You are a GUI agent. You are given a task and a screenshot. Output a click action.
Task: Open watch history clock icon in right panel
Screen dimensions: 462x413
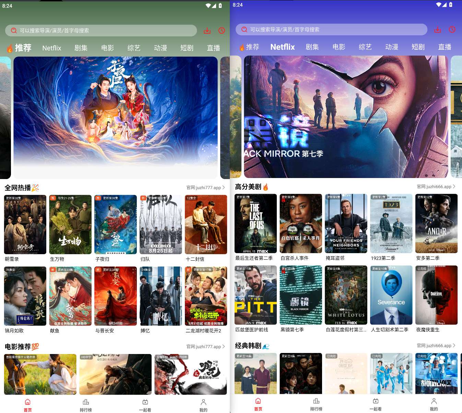point(452,29)
